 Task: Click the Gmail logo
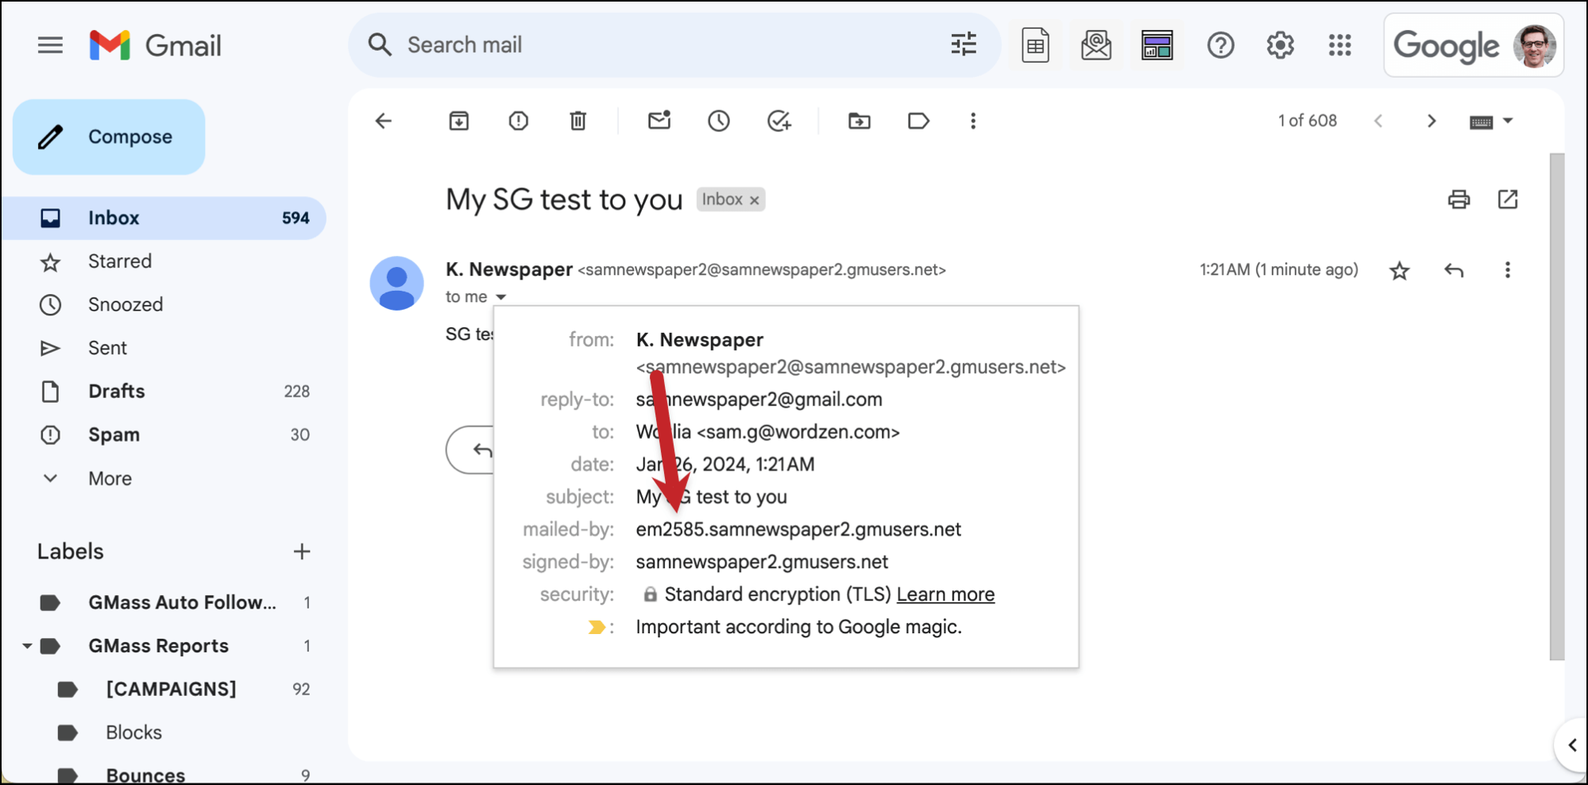(x=156, y=45)
